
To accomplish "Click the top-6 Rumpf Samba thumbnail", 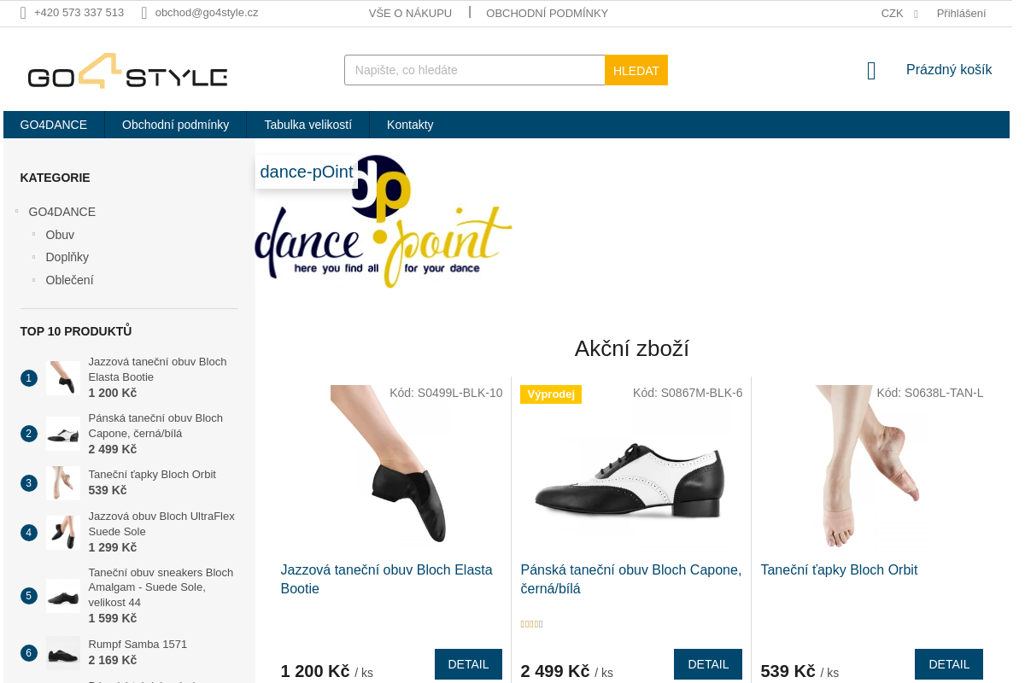I will pyautogui.click(x=63, y=652).
